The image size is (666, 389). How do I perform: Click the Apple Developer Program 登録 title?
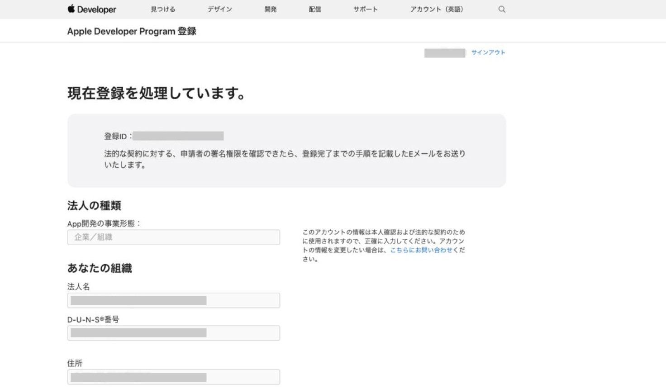pyautogui.click(x=132, y=31)
